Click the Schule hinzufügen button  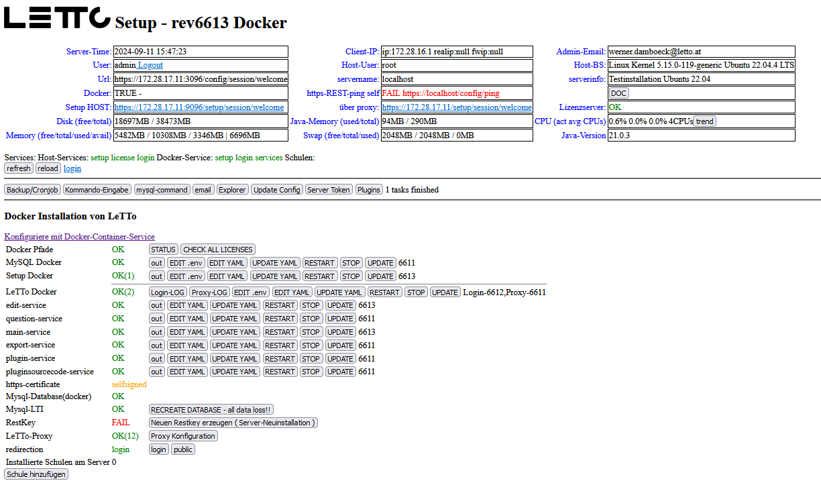[x=36, y=474]
